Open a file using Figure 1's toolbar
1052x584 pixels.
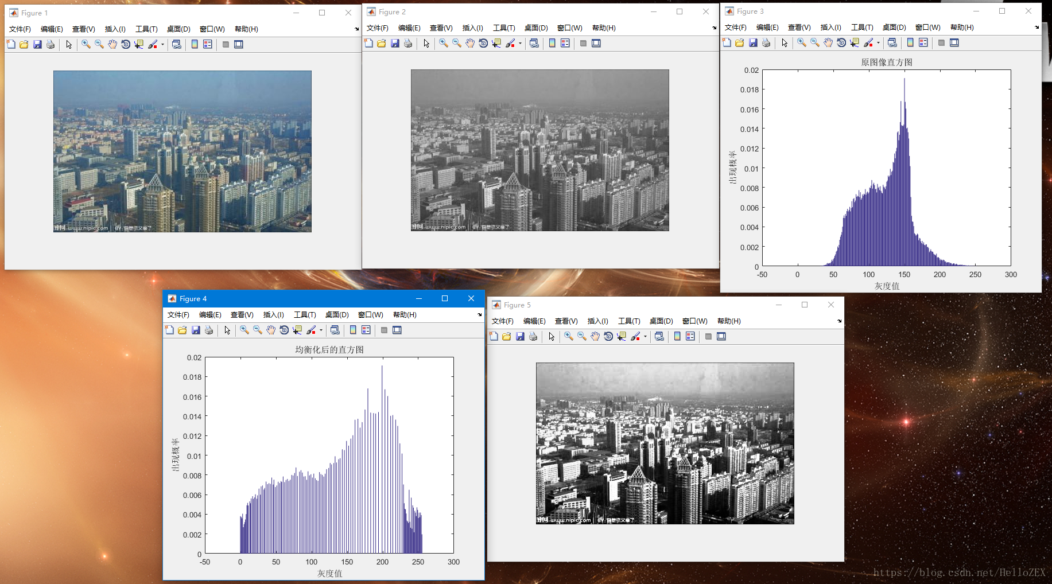point(24,44)
